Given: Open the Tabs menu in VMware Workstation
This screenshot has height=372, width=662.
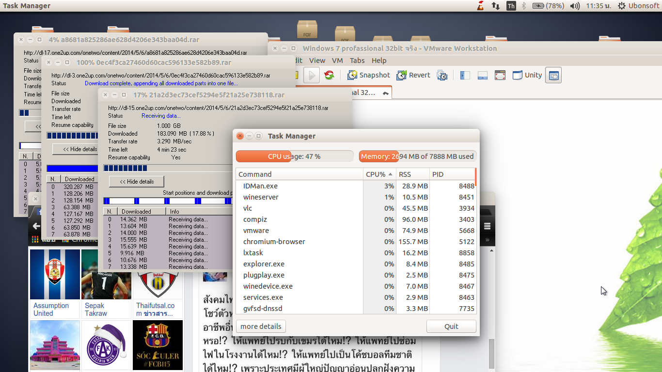Looking at the screenshot, I should pos(357,61).
